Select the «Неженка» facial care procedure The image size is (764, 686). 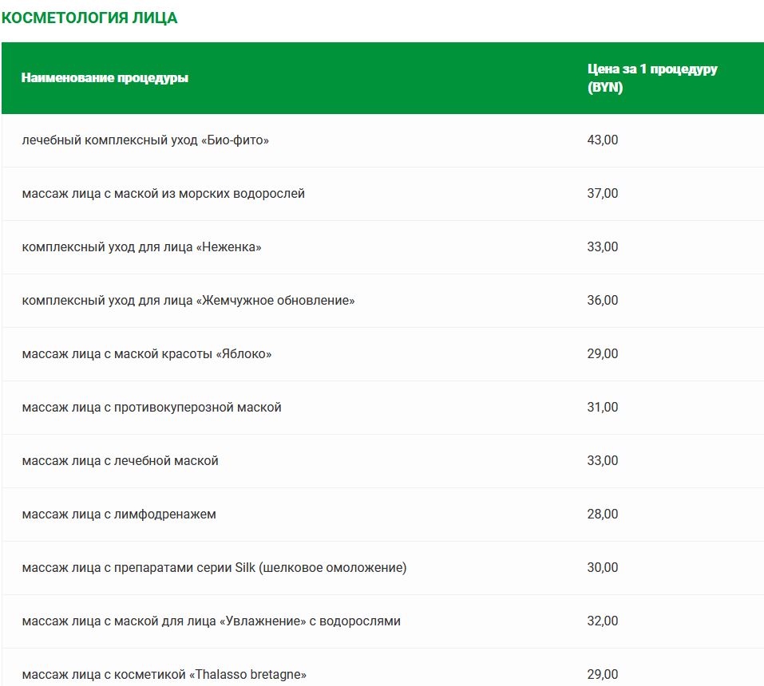(141, 247)
